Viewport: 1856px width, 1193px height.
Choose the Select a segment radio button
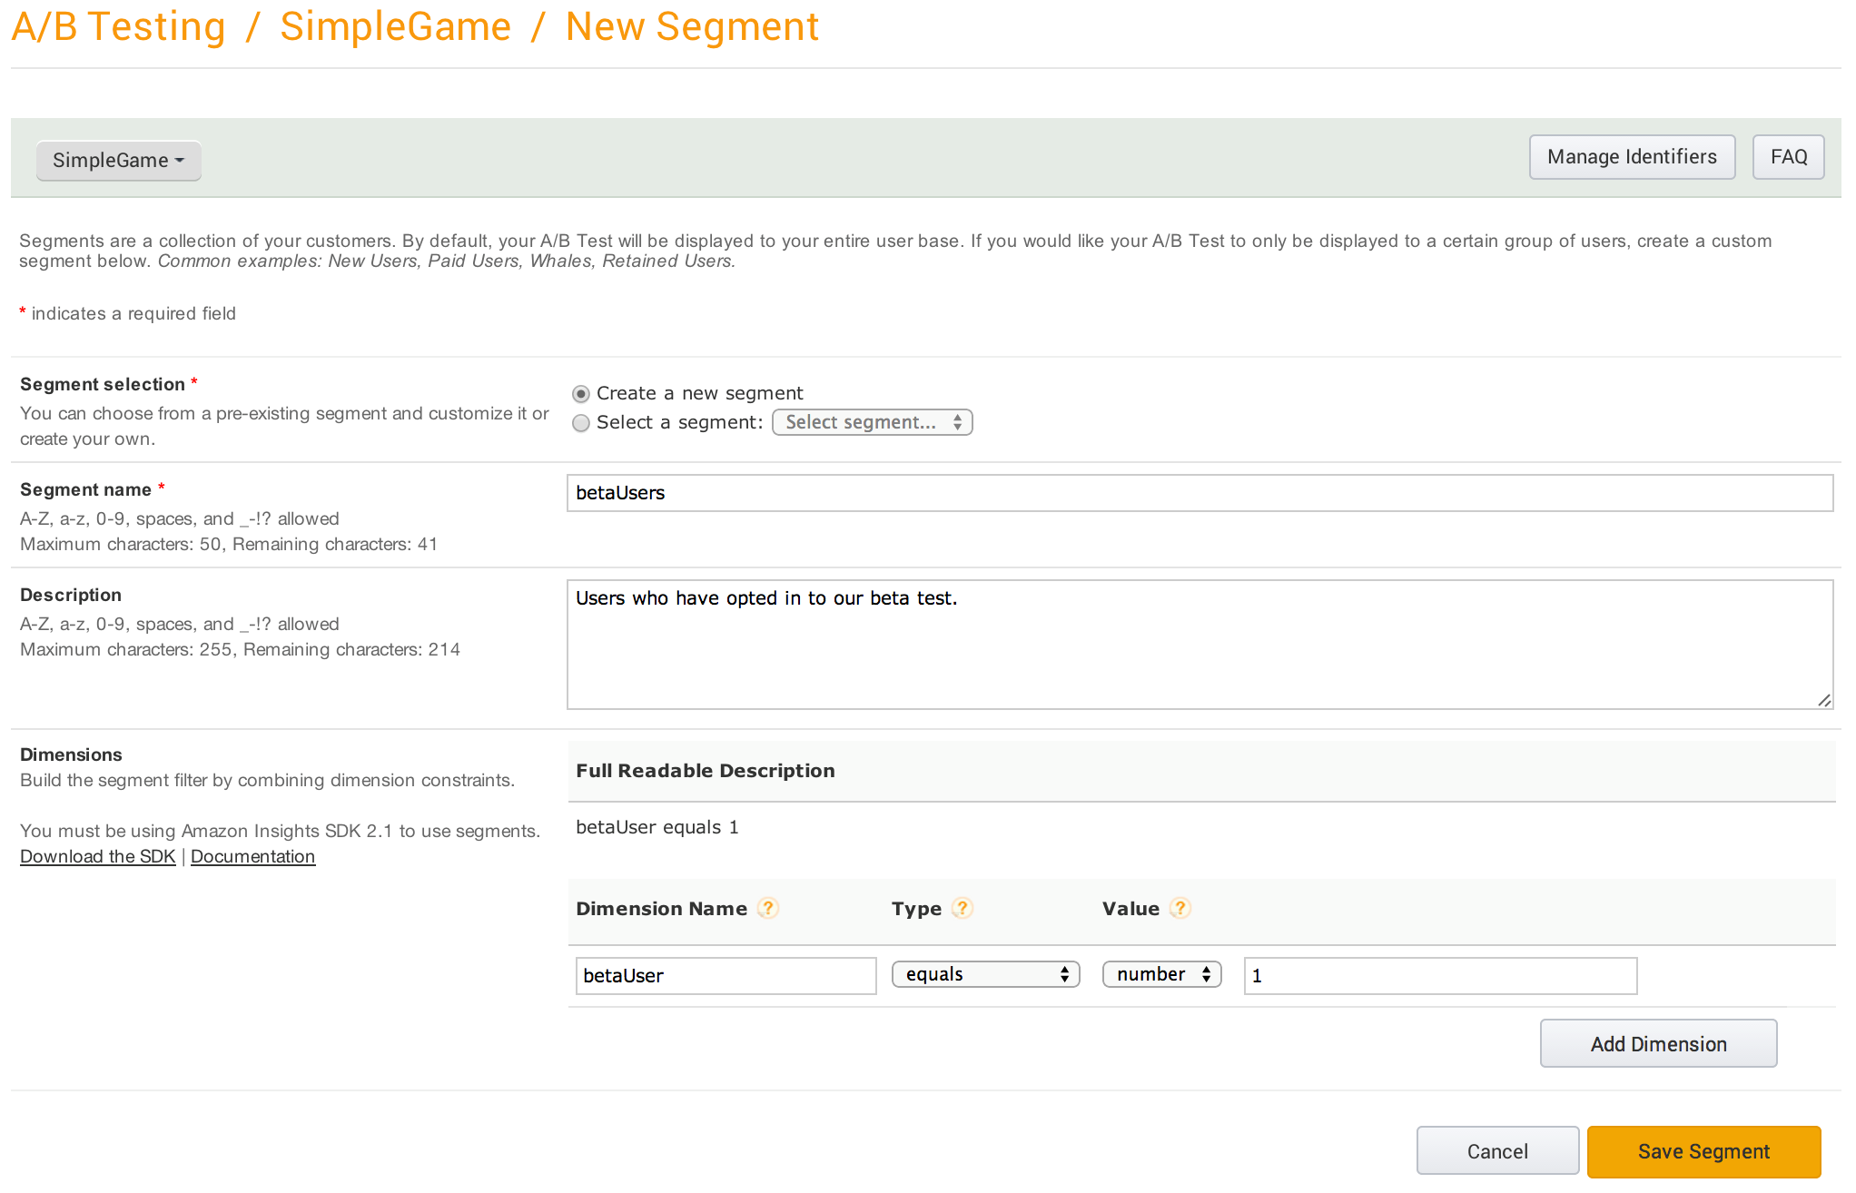point(581,423)
